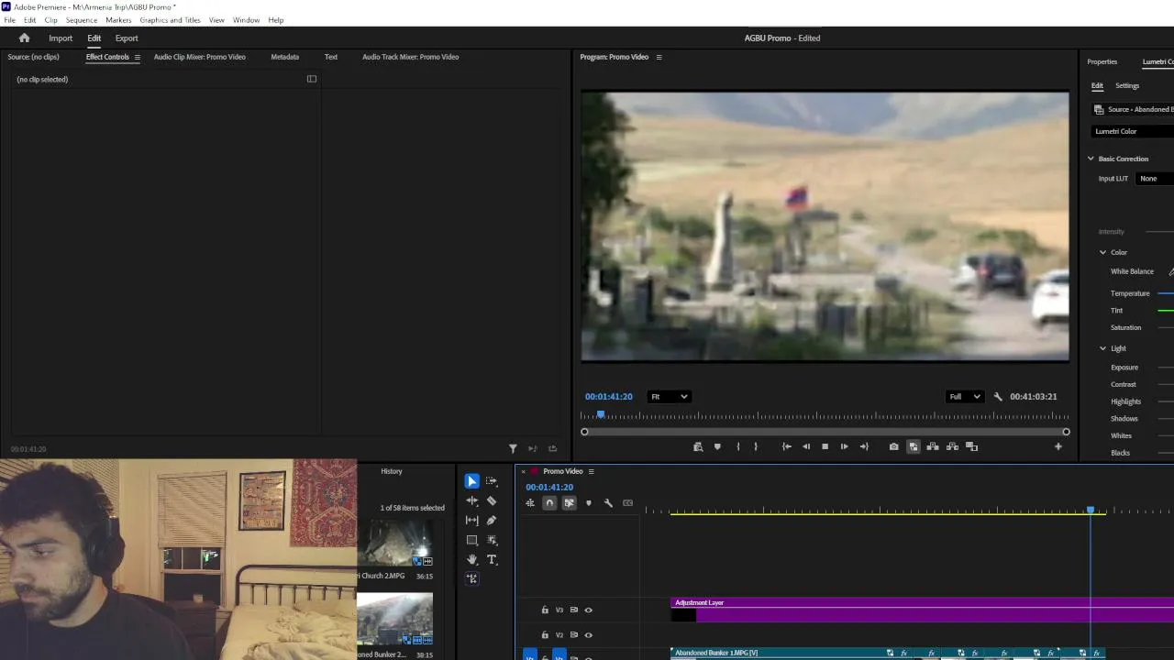Open the Promo Video timeline panel menu
The image size is (1174, 660).
[x=591, y=471]
